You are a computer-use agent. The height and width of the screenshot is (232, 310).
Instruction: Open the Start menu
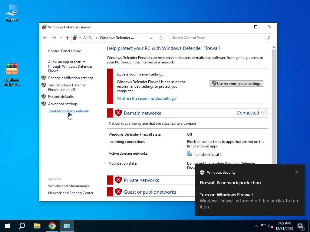(7, 226)
